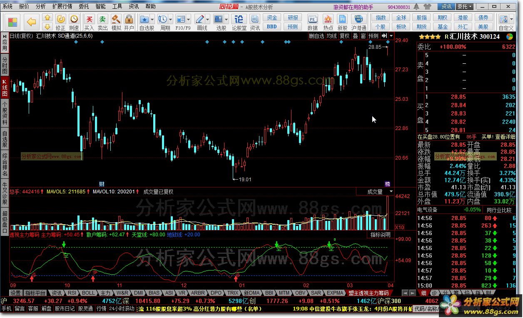Switch to the 分时图 side tab
The width and height of the screenshot is (523, 318).
click(5, 65)
